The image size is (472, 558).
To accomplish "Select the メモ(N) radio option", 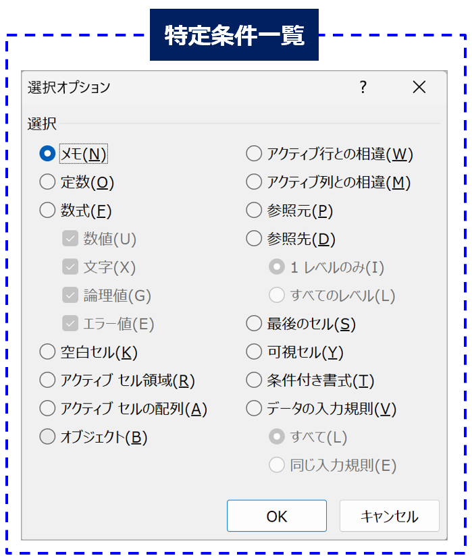I will 47,154.
